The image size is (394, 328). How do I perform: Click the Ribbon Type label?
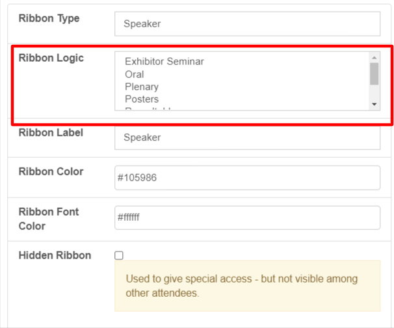[x=49, y=18]
